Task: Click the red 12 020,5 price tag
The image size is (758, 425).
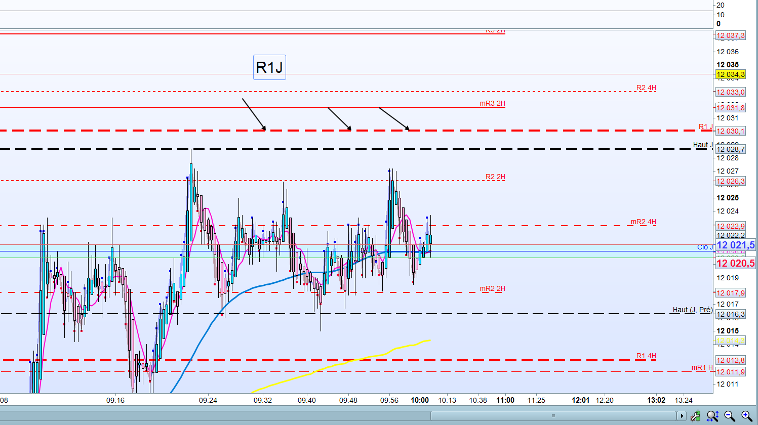Action: (x=735, y=263)
